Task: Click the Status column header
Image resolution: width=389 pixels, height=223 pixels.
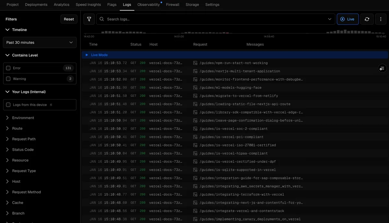Action: (x=136, y=44)
